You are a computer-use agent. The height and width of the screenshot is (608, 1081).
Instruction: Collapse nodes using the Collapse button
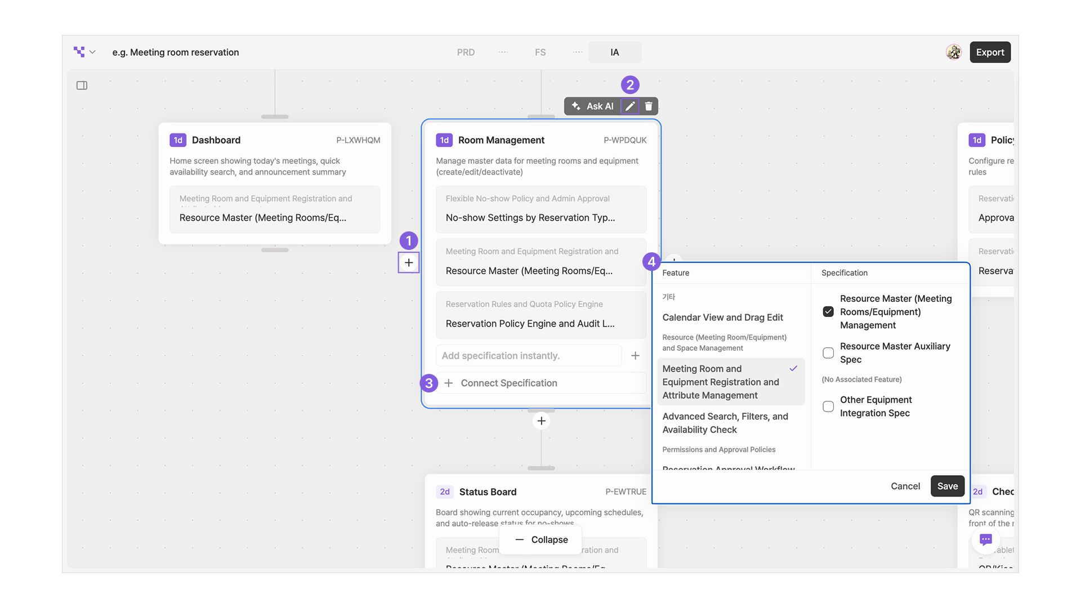point(541,539)
